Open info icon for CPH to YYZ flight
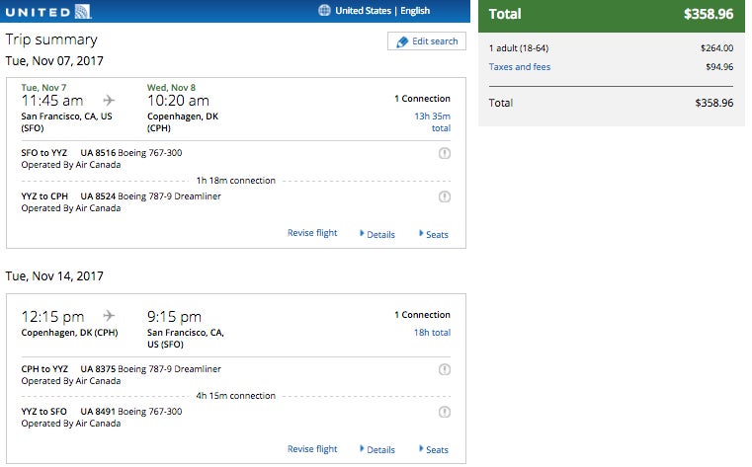Image resolution: width=752 pixels, height=467 pixels. coord(445,369)
